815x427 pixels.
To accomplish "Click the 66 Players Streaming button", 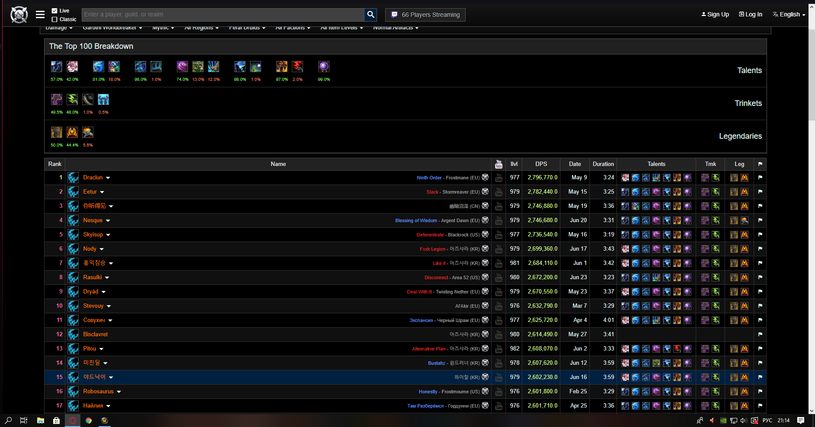I will (425, 15).
